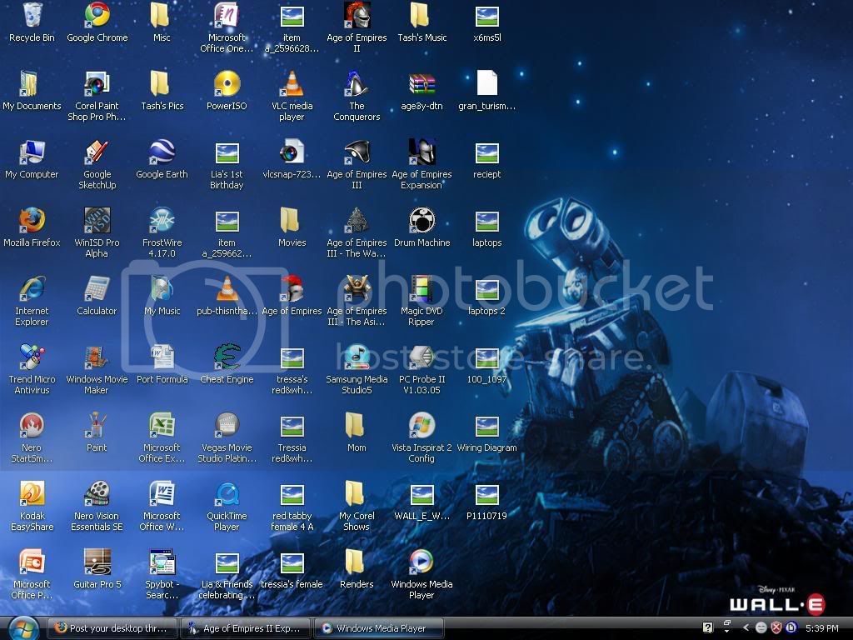853x640 pixels.
Task: Switch to Age of Empires II taskbar button
Action: point(246,628)
